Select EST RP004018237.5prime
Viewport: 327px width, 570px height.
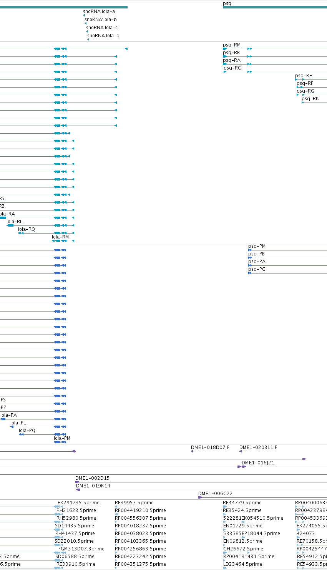(x=140, y=526)
